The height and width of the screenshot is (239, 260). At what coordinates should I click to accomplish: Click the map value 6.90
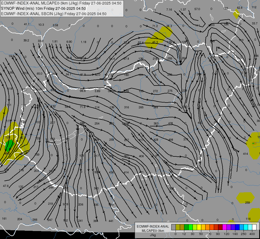[x=69, y=42]
